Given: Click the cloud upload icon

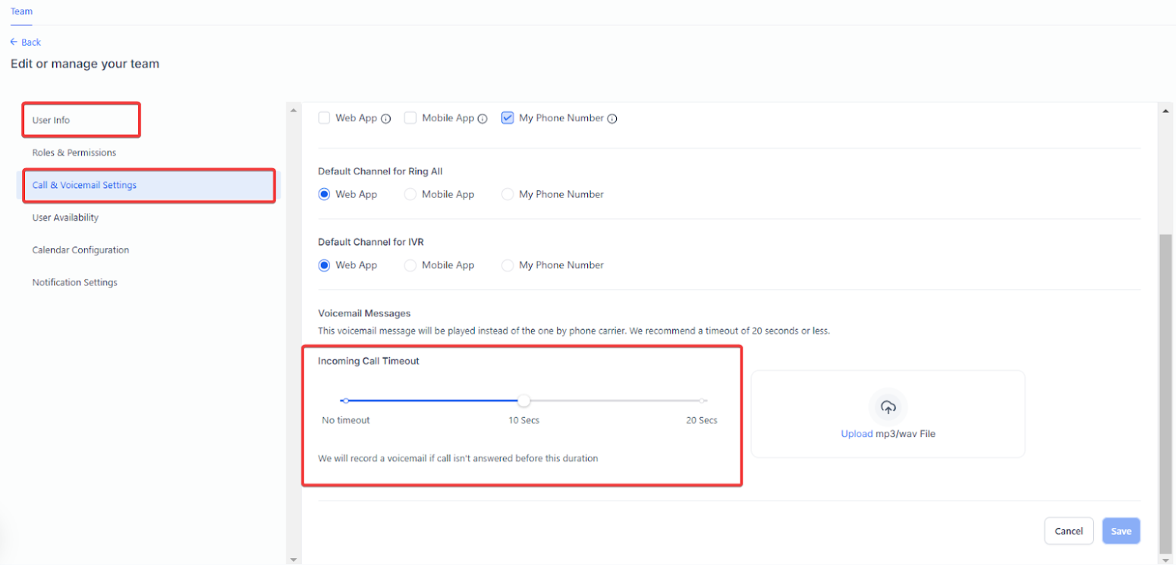Looking at the screenshot, I should pyautogui.click(x=888, y=407).
